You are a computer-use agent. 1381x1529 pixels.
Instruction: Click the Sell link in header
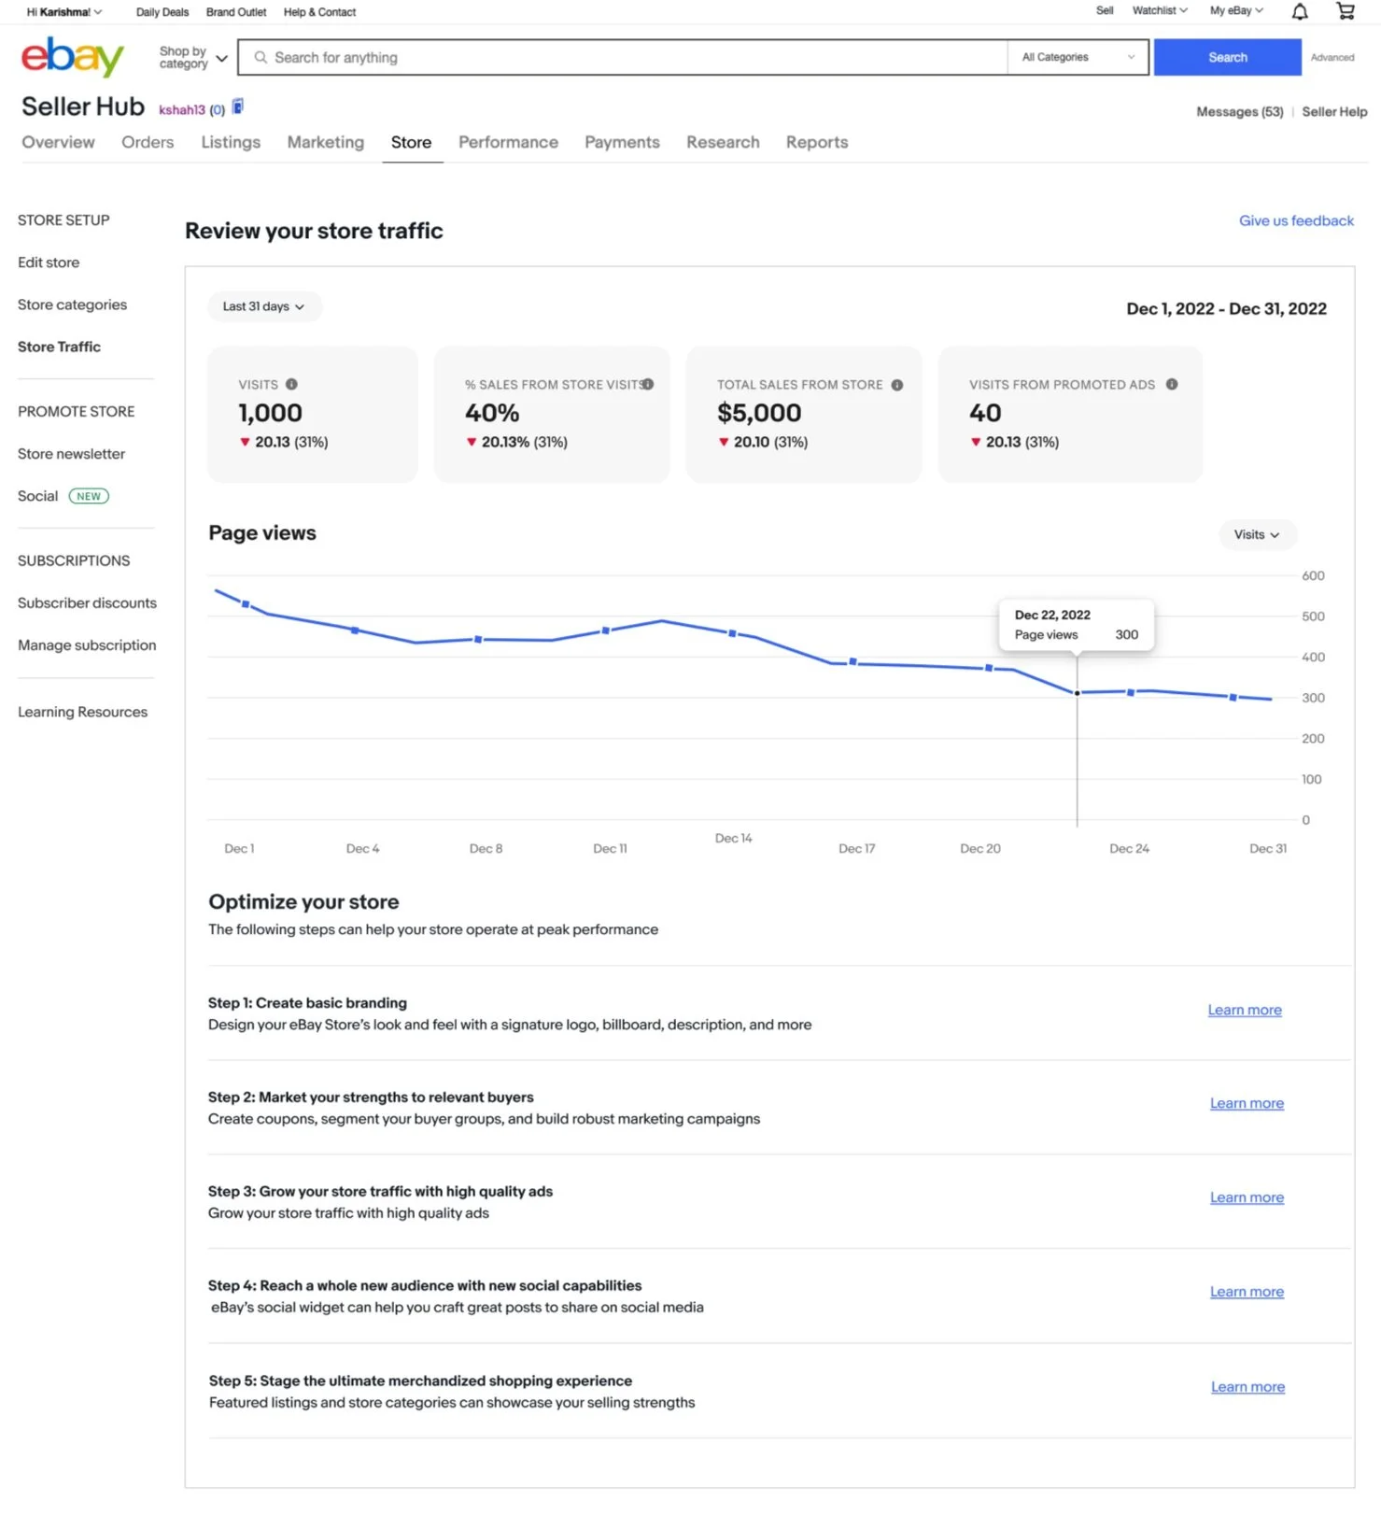(x=1105, y=10)
